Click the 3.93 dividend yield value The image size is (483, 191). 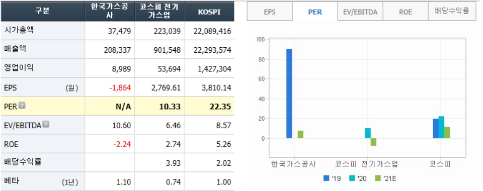point(174,163)
